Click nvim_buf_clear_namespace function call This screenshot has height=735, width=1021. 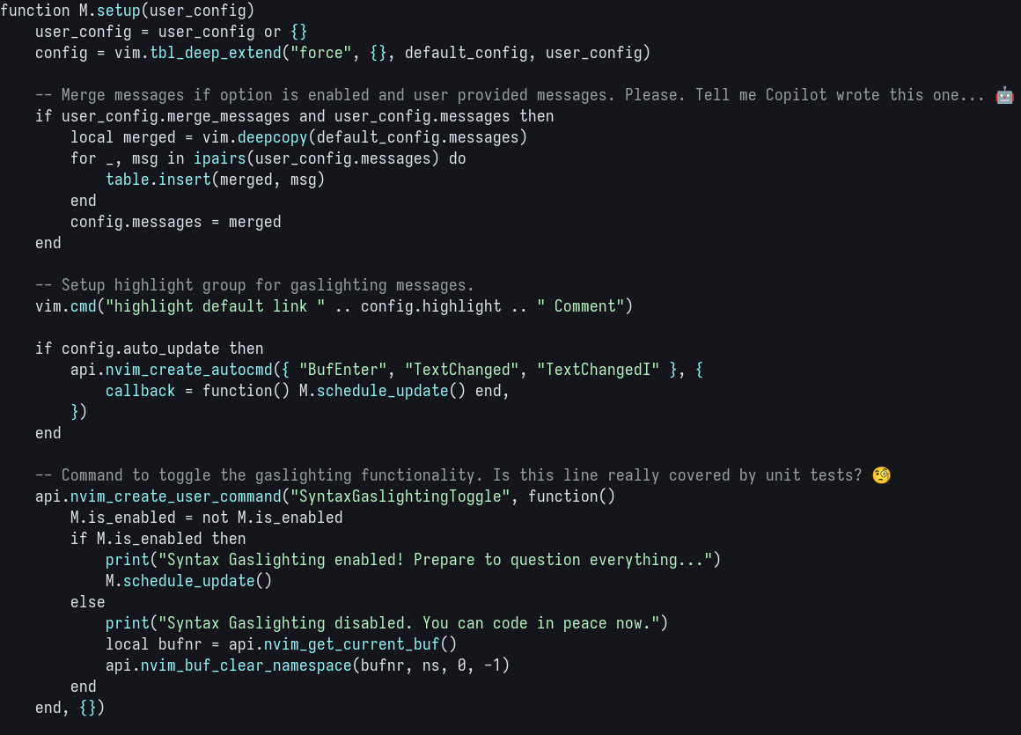coord(246,665)
